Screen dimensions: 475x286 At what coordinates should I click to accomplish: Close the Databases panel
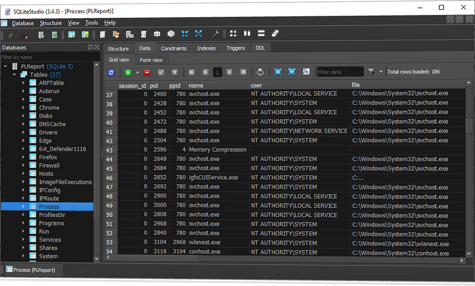97,47
